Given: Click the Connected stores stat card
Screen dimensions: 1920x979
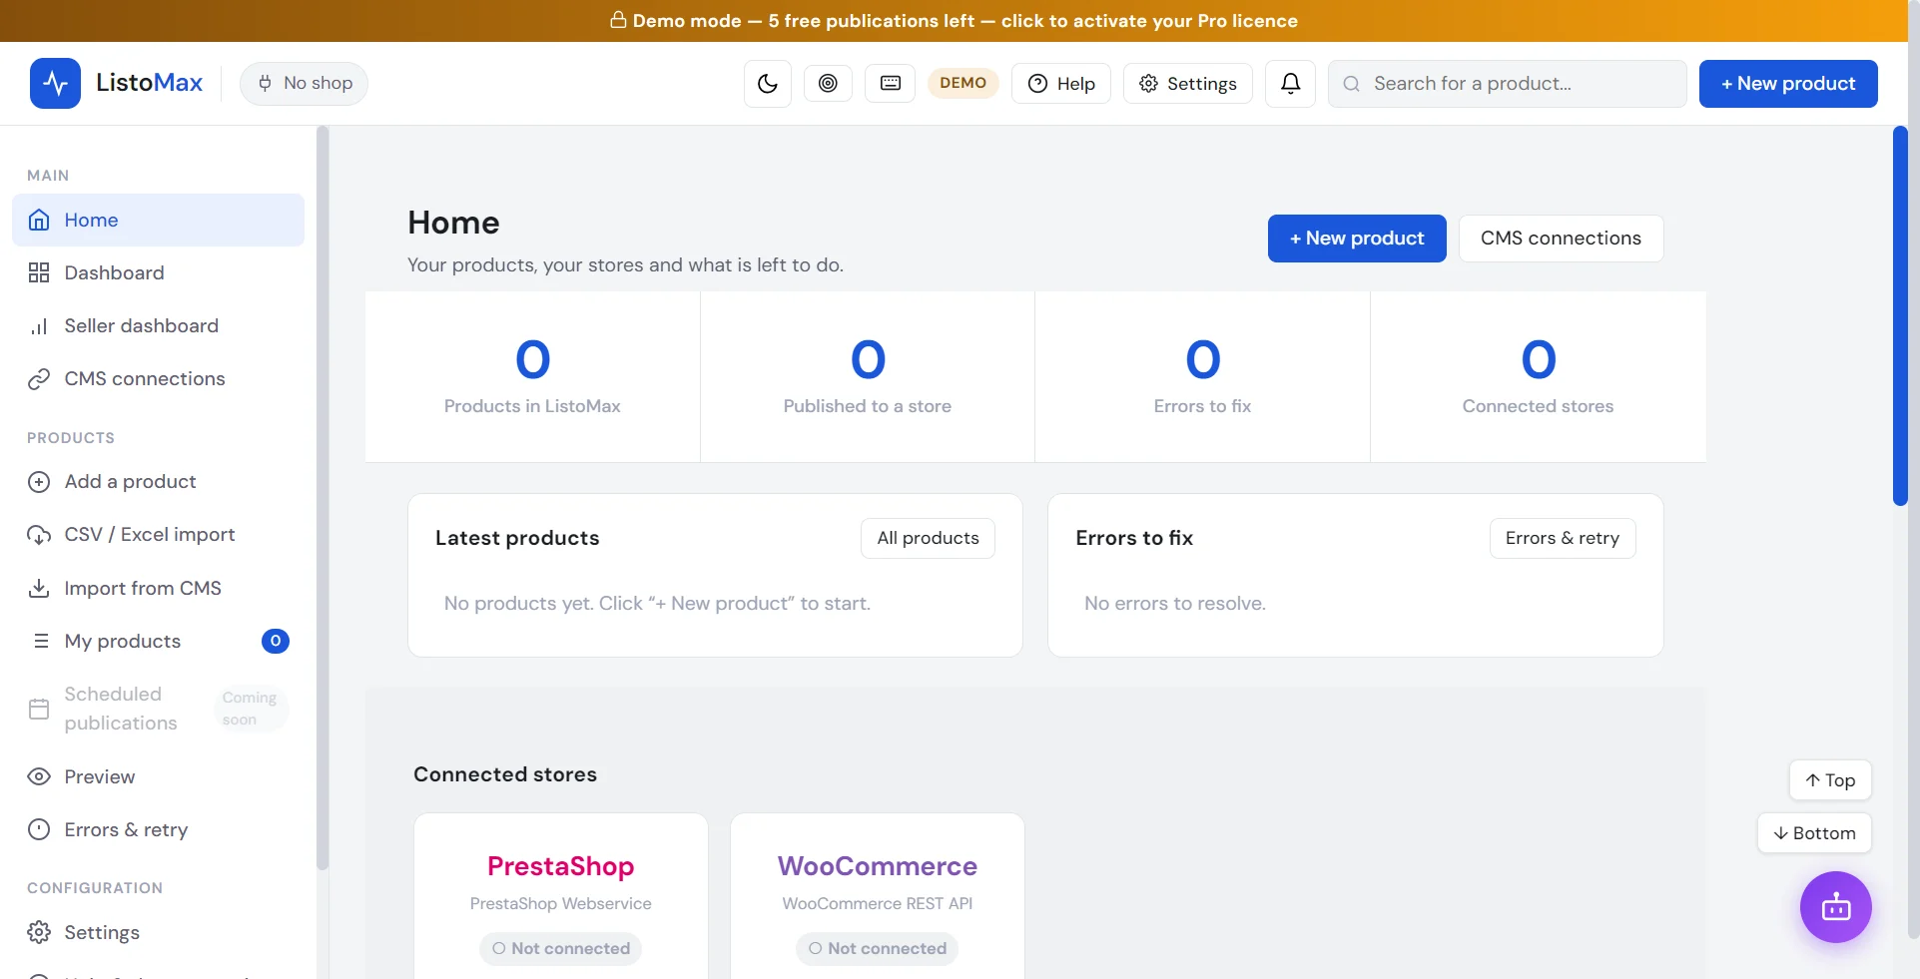Looking at the screenshot, I should click(x=1538, y=377).
